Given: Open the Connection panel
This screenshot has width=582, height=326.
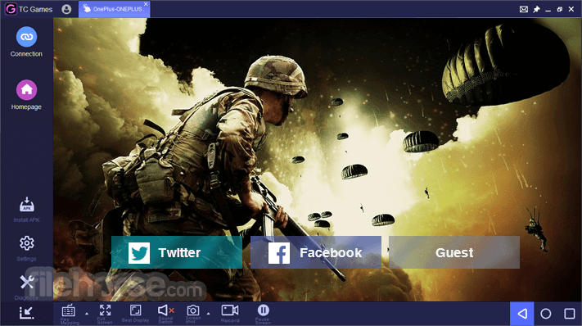Looking at the screenshot, I should pos(26,42).
